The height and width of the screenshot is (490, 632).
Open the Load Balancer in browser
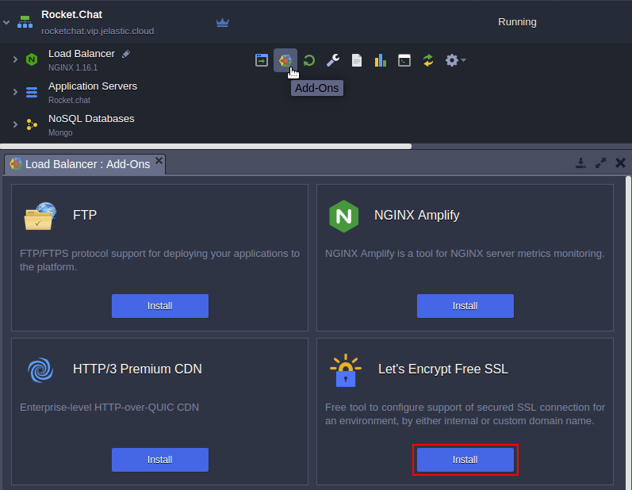click(x=262, y=60)
